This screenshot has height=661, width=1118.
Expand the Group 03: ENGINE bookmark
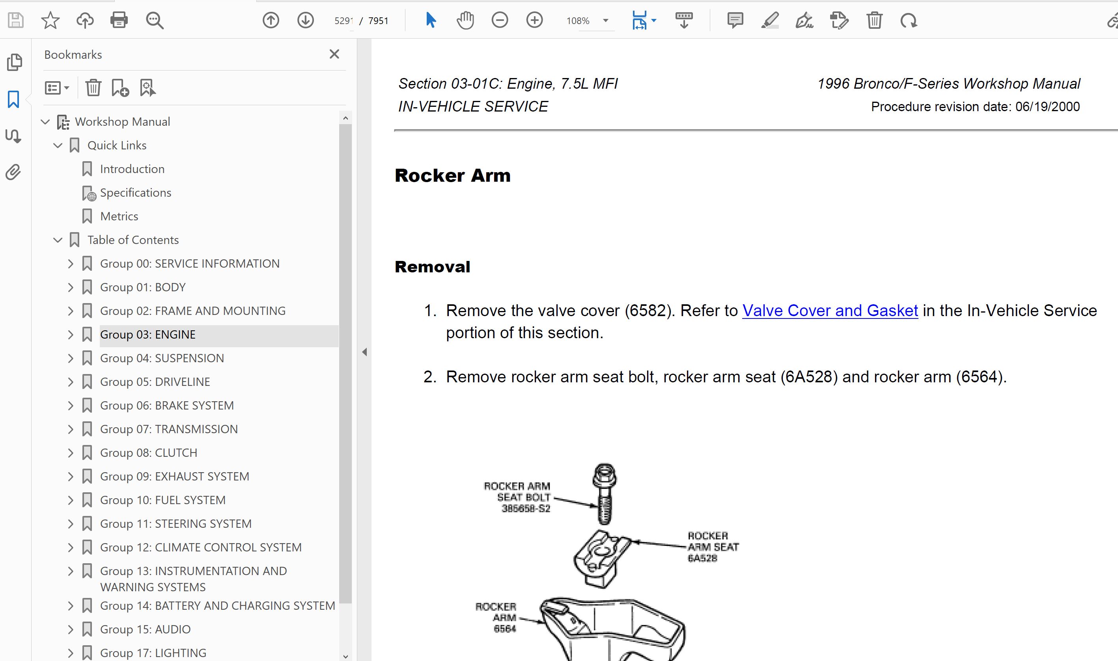pyautogui.click(x=71, y=335)
